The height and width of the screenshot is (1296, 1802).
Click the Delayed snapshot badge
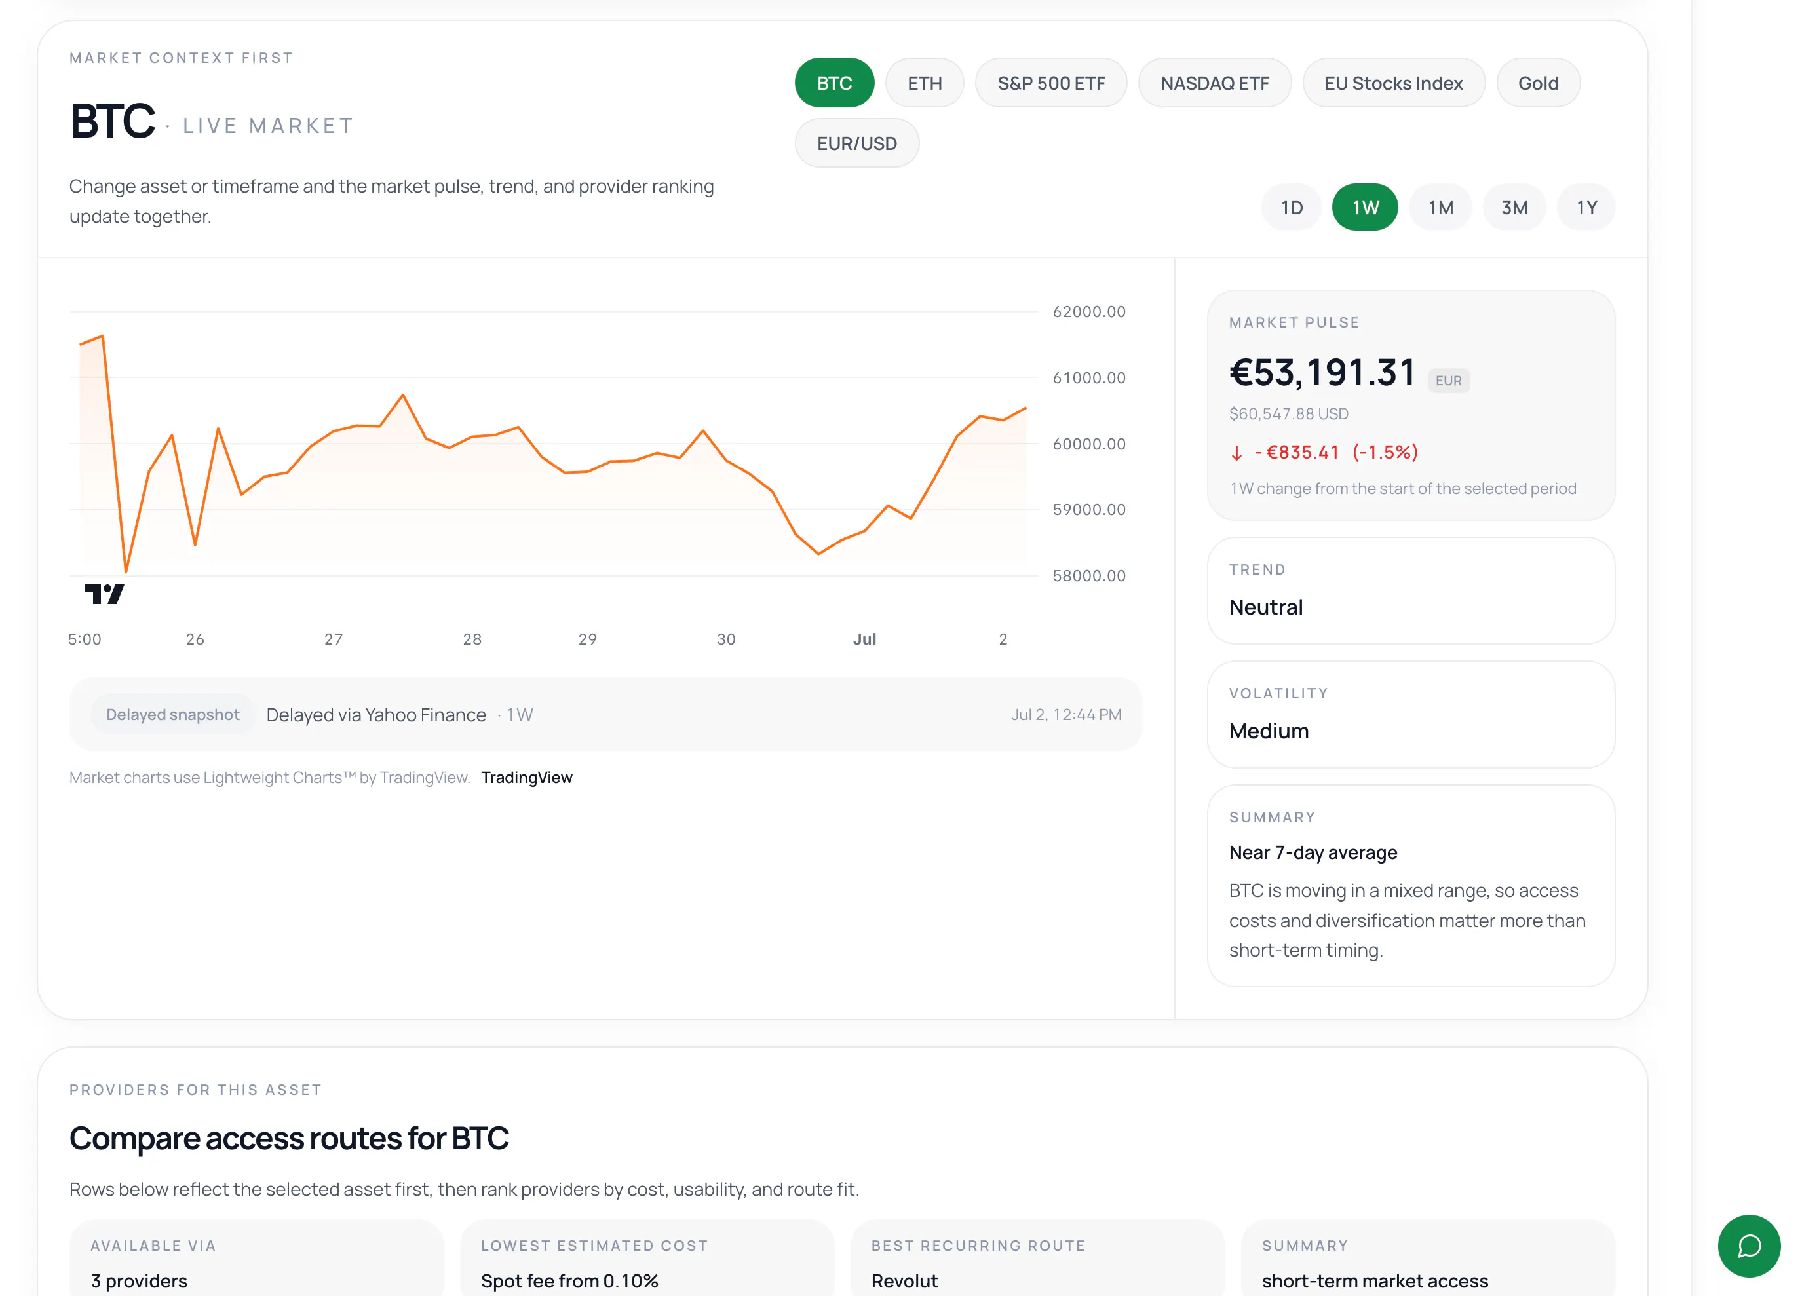point(172,714)
